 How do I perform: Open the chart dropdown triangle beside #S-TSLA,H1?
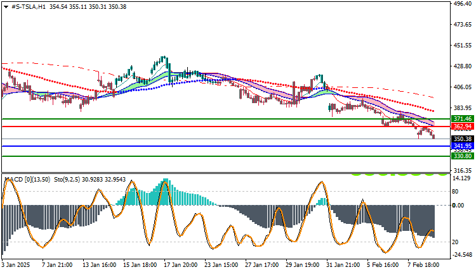pos(6,7)
